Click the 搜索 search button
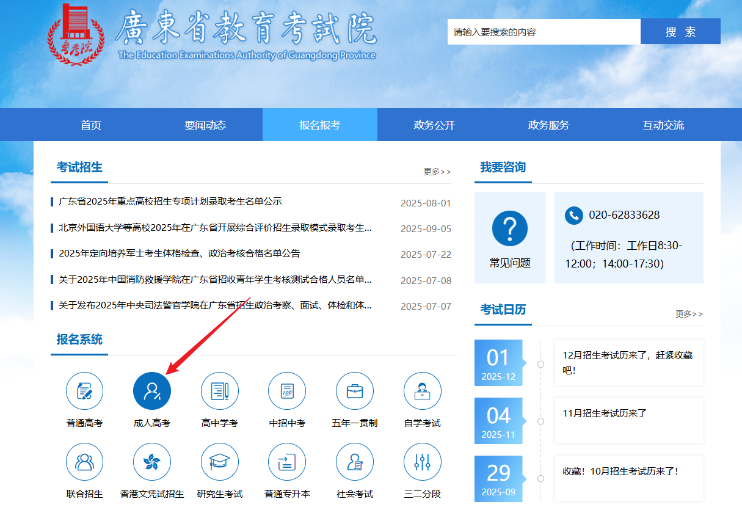The width and height of the screenshot is (742, 510). pyautogui.click(x=680, y=31)
